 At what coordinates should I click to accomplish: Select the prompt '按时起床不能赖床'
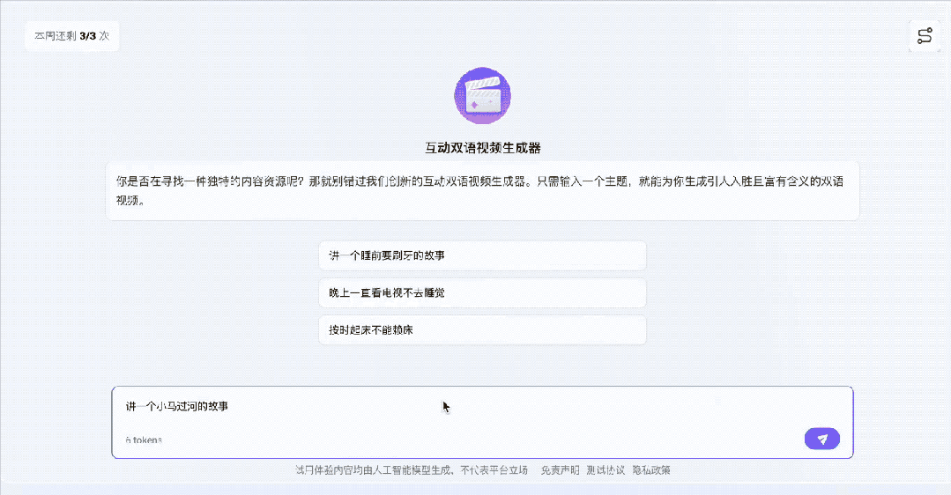(482, 330)
